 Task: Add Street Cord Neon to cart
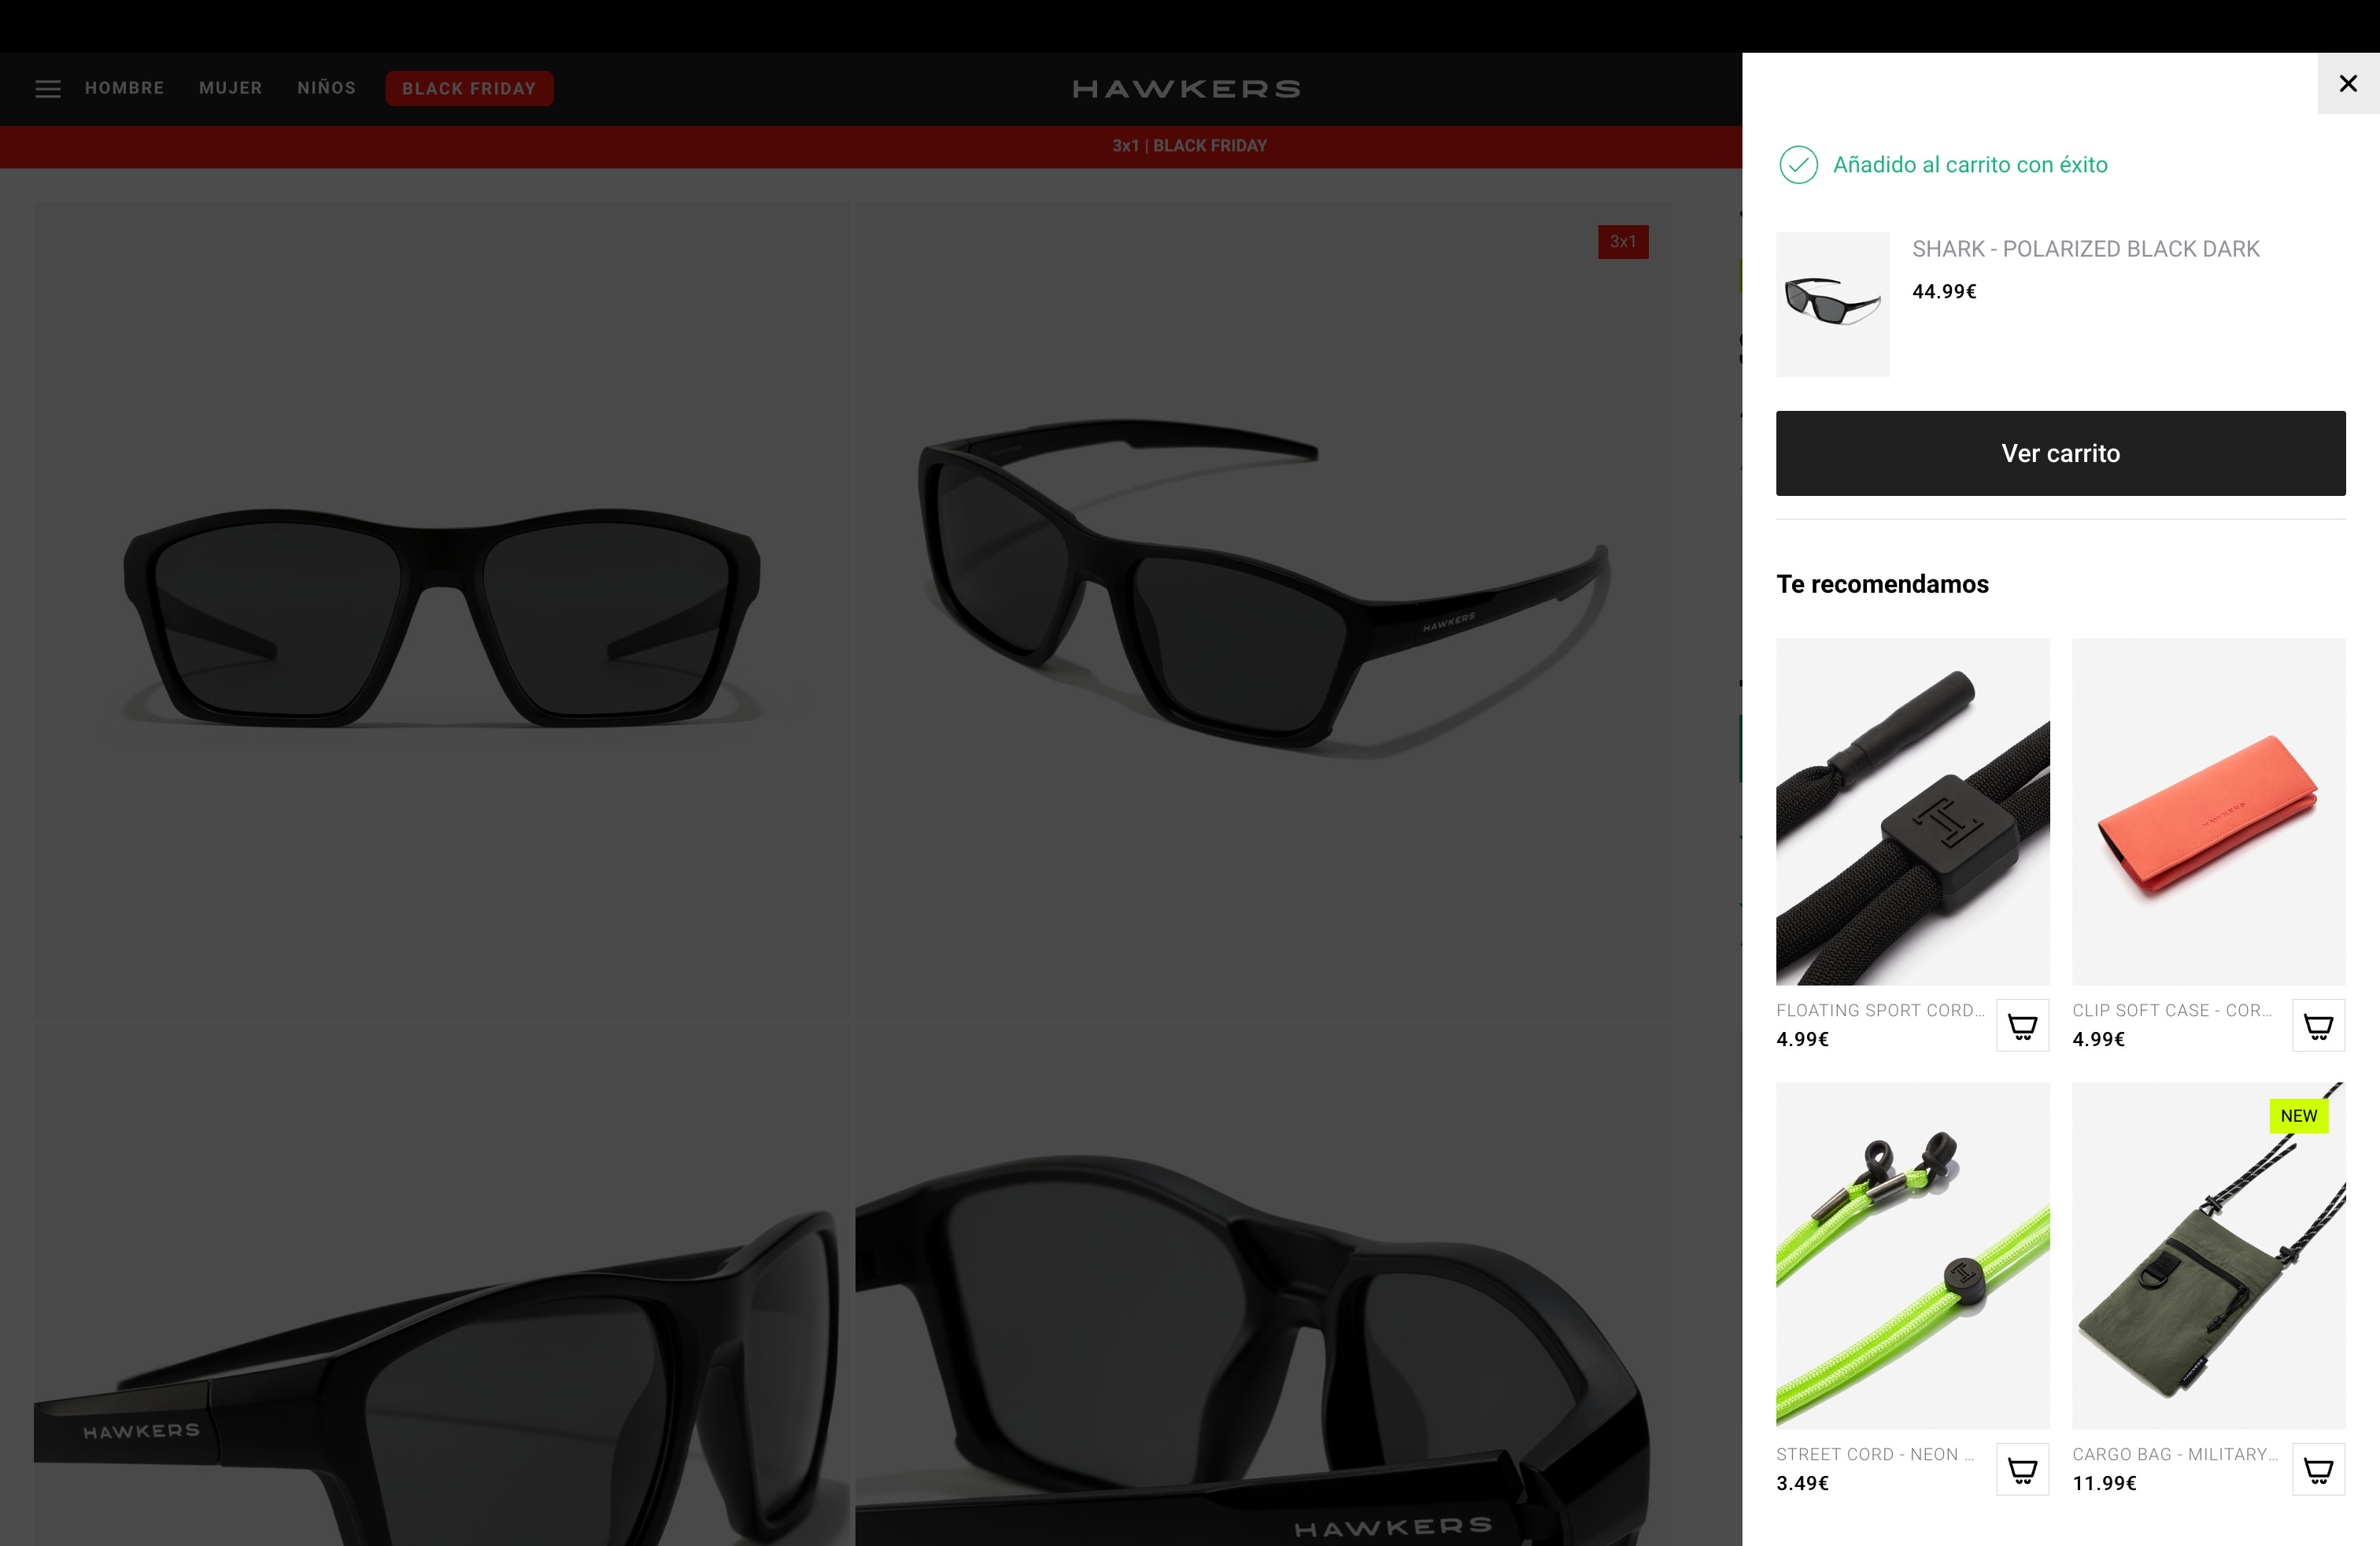pos(2022,1469)
